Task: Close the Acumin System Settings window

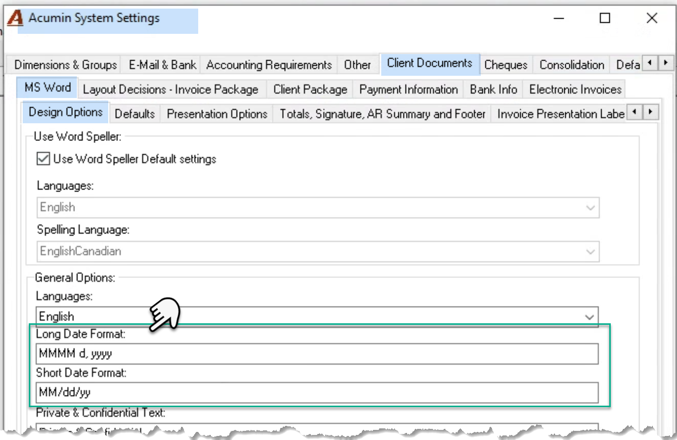Action: click(652, 19)
